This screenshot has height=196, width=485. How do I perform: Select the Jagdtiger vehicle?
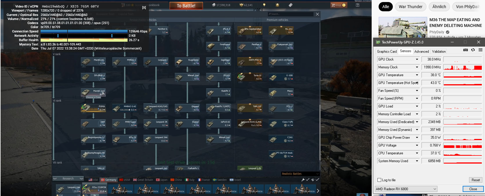[219, 61]
